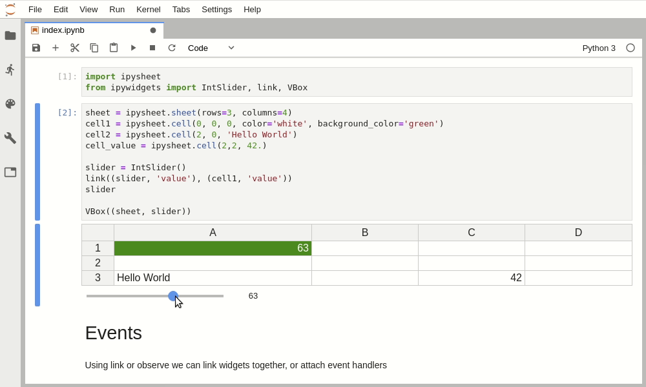646x387 pixels.
Task: Open the Kernel menu
Action: click(x=148, y=9)
